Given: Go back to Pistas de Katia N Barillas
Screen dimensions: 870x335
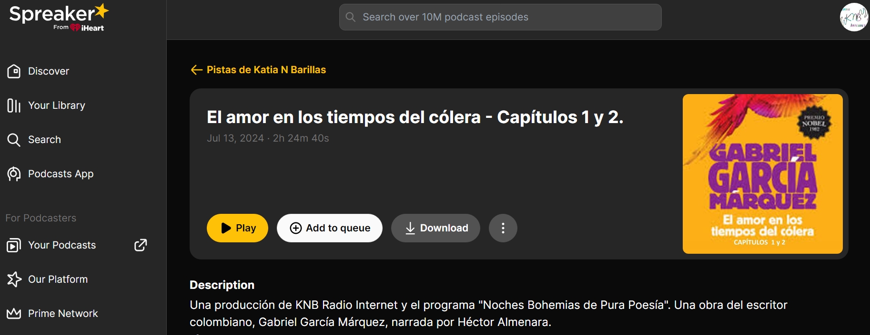Looking at the screenshot, I should coord(266,70).
